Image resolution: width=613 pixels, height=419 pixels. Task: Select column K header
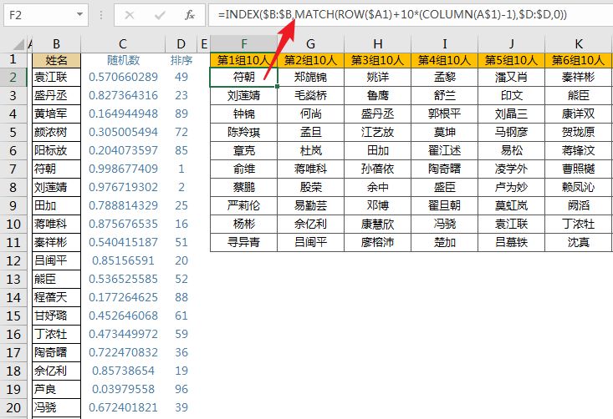[x=578, y=43]
